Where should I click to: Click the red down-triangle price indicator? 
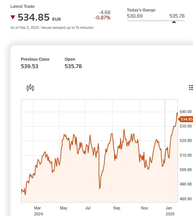click(x=13, y=17)
